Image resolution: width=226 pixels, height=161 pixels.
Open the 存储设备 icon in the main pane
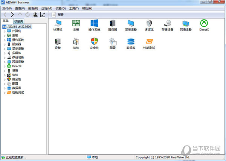coord(168,26)
